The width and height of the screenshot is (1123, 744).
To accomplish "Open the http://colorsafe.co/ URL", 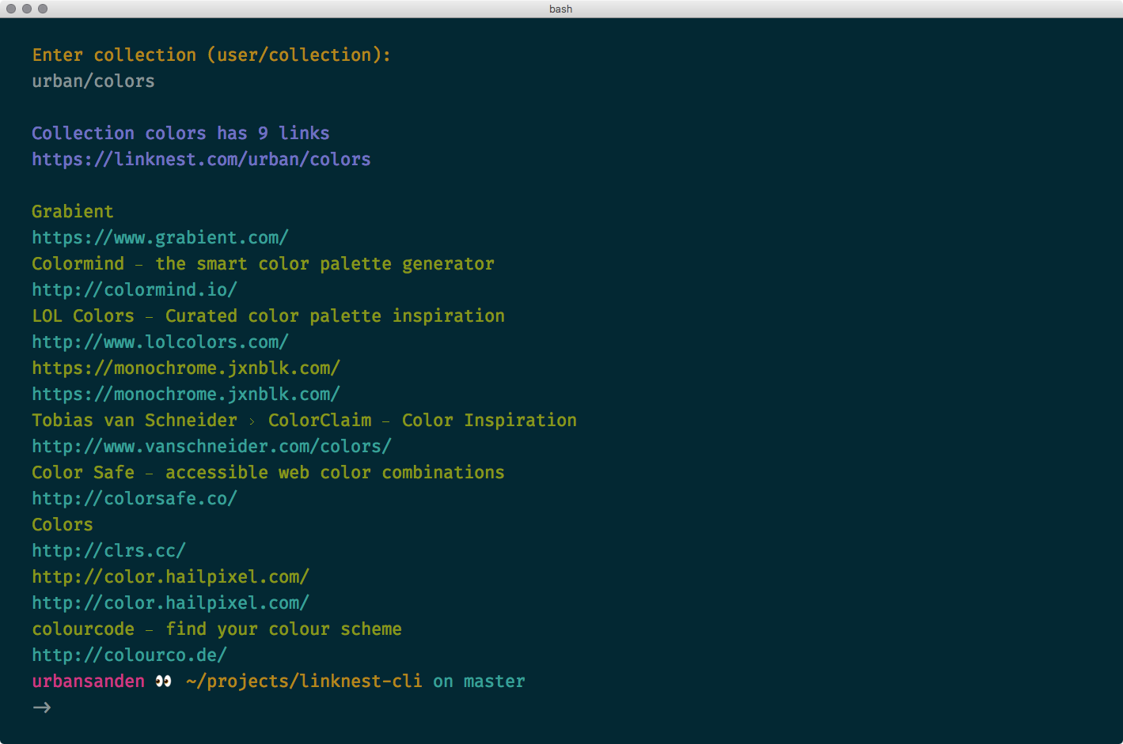I will [x=135, y=498].
